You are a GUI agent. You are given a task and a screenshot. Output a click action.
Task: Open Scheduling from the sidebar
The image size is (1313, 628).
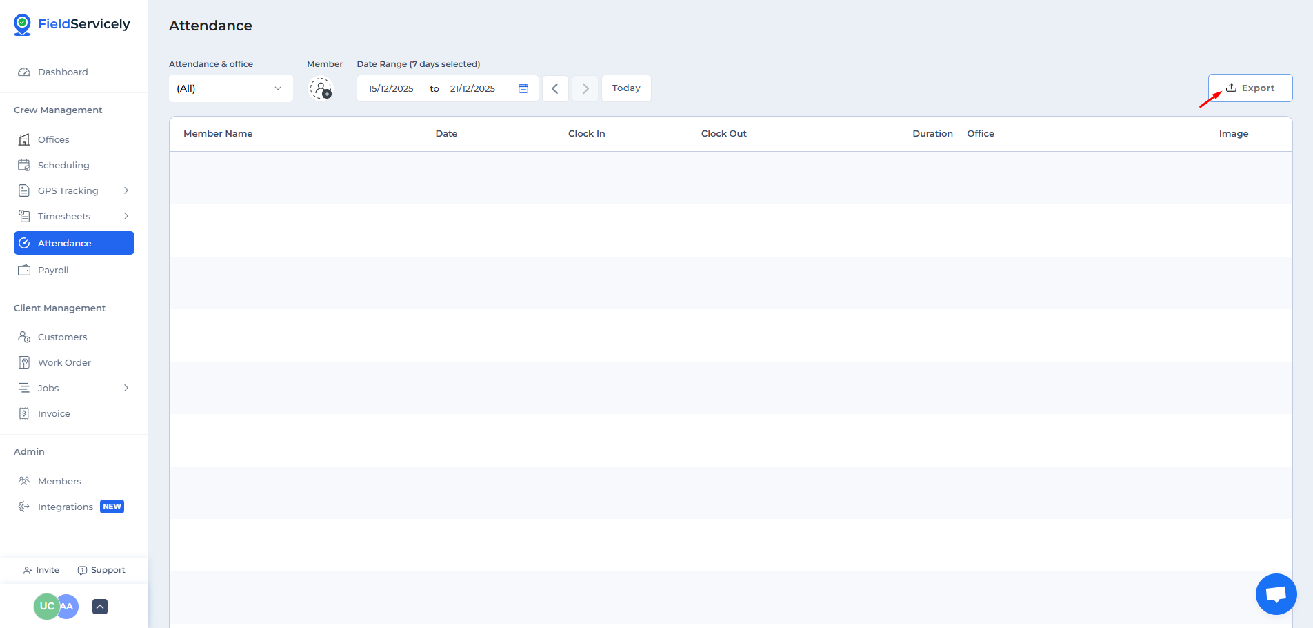click(x=63, y=165)
